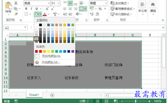
Task: Decrease decimal places
Action: [97, 14]
